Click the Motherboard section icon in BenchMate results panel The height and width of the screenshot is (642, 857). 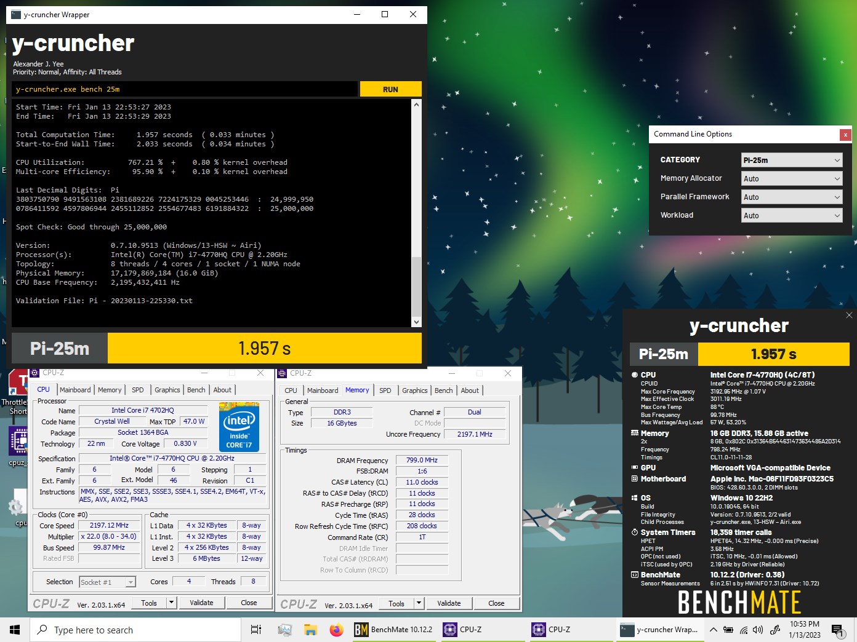coord(635,478)
